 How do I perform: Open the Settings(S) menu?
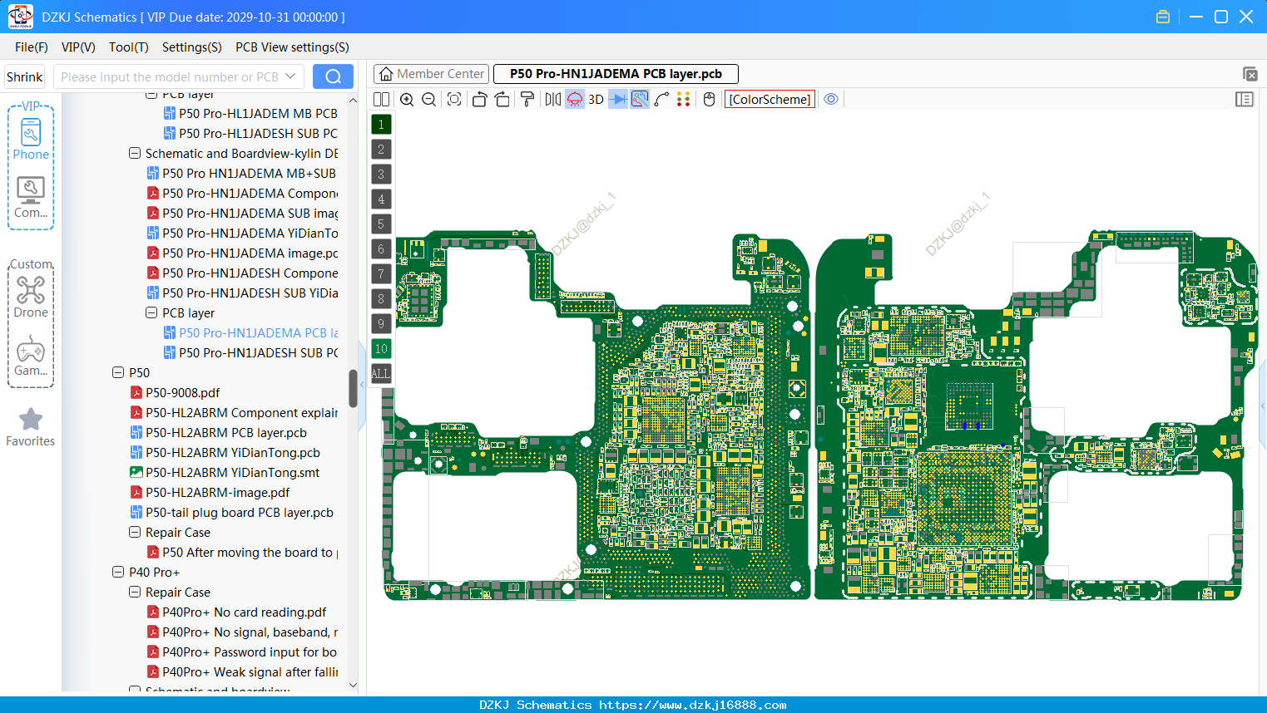[192, 47]
